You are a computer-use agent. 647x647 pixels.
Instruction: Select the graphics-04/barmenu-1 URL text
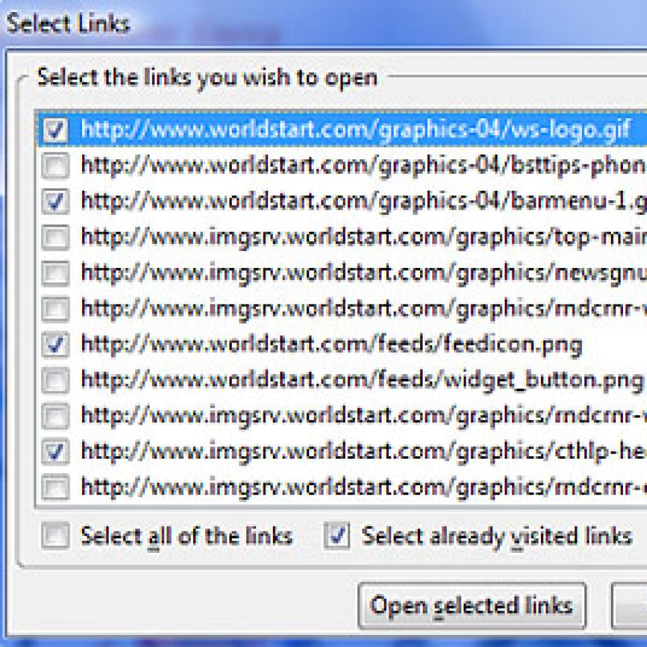click(x=363, y=202)
